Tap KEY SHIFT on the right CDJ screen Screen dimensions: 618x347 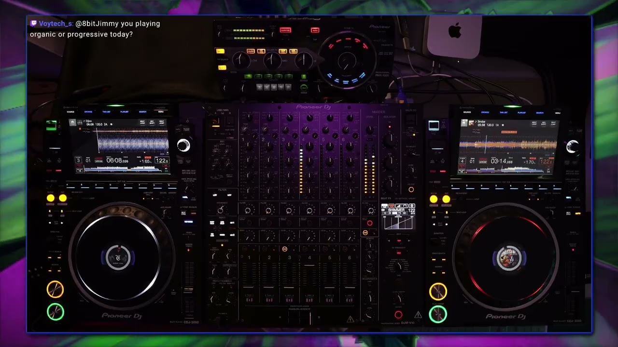[544, 123]
